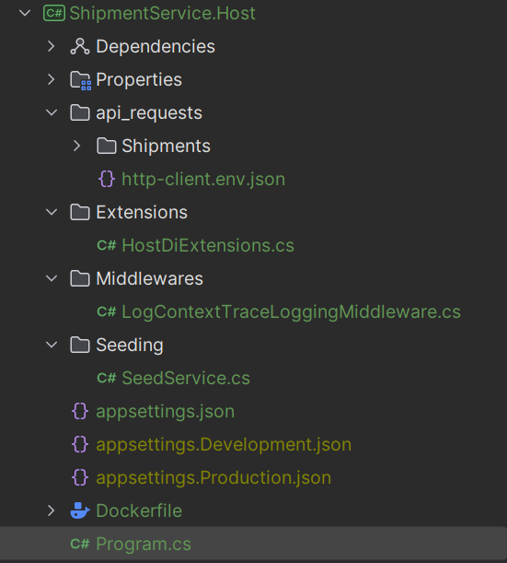The image size is (507, 563).
Task: Collapse the Seeding folder
Action: coord(52,345)
